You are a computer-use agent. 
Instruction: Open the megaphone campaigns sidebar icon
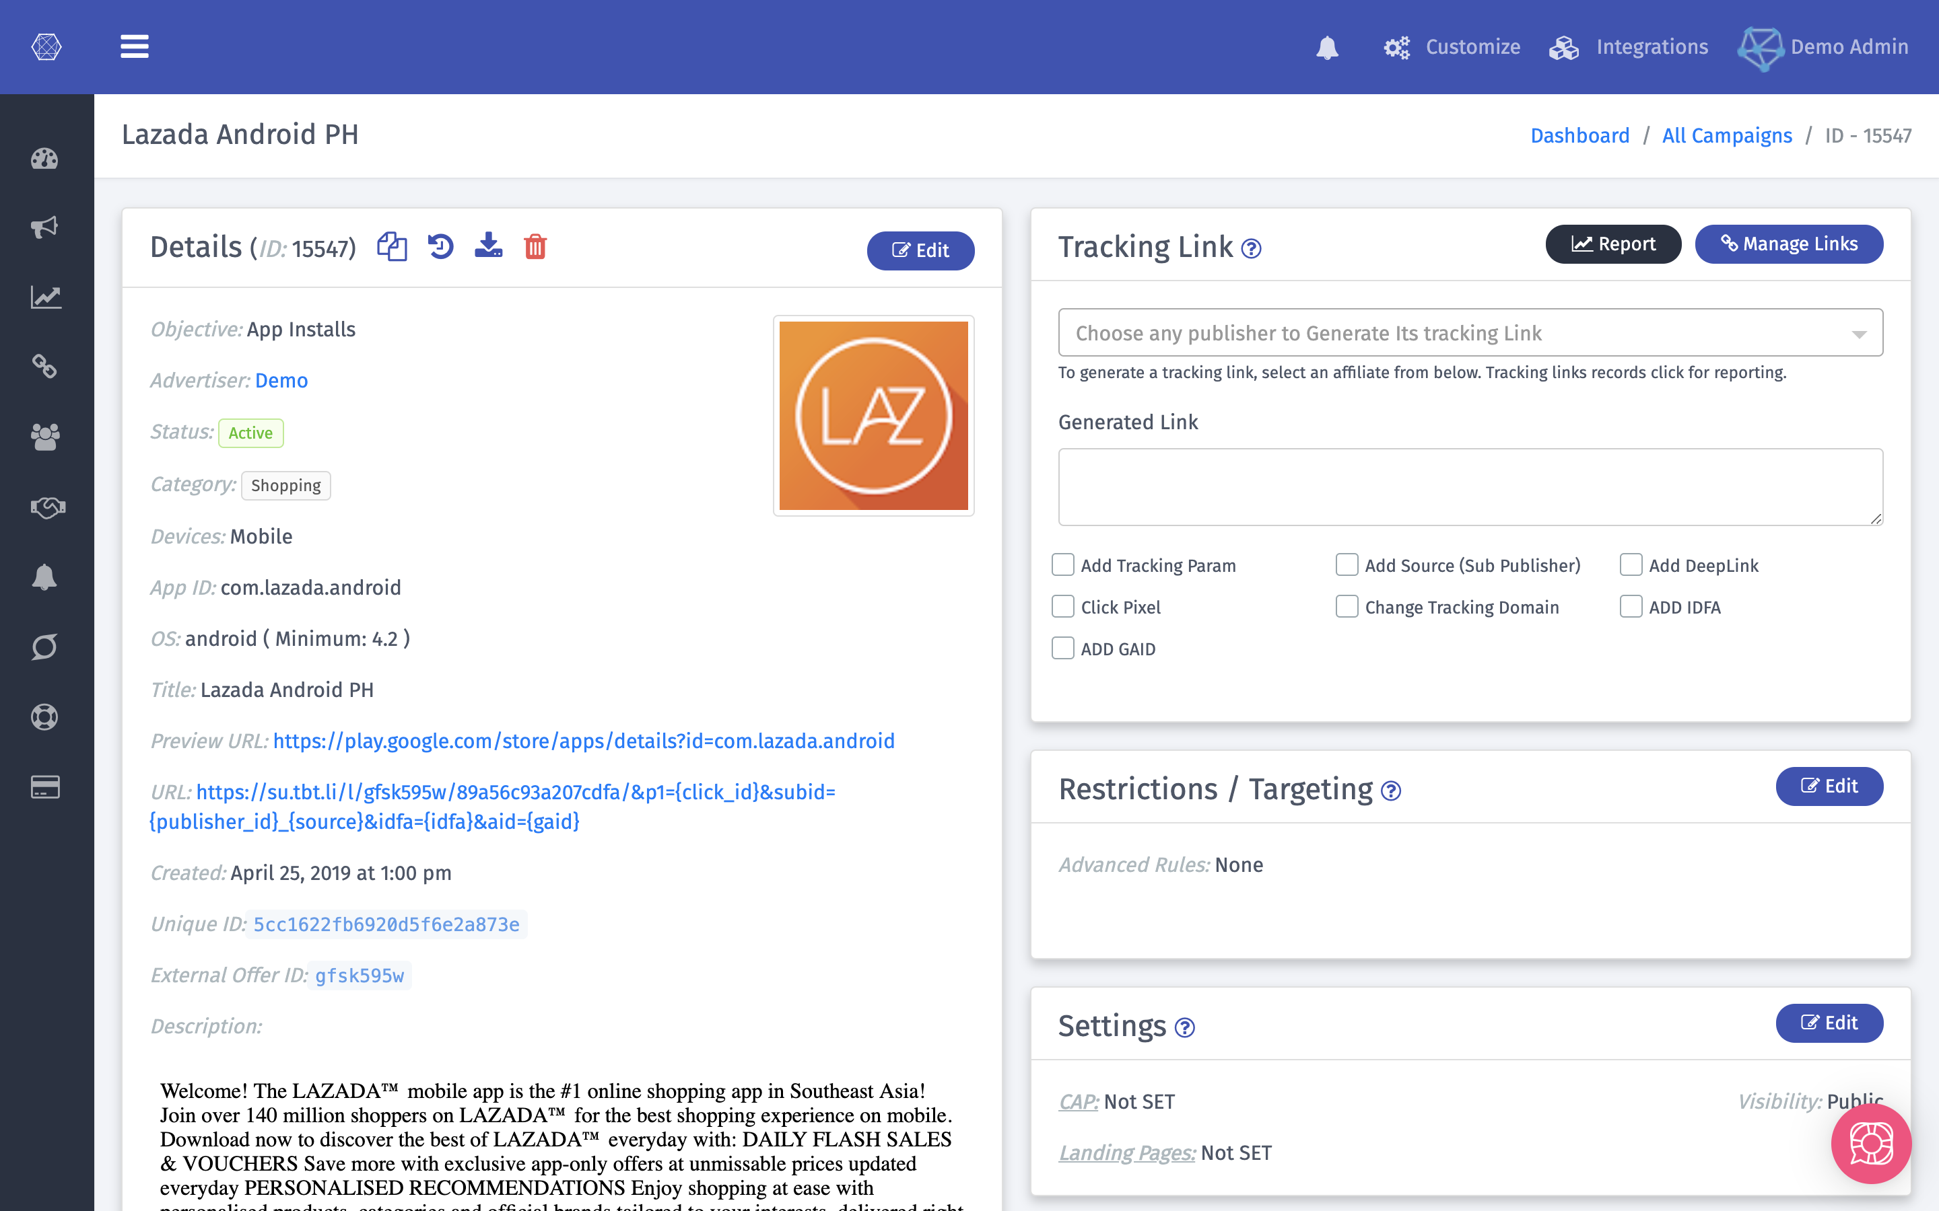[x=45, y=227]
